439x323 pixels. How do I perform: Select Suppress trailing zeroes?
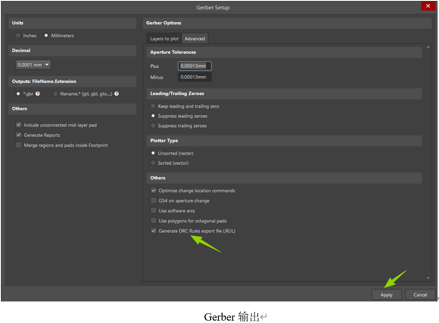(x=153, y=125)
